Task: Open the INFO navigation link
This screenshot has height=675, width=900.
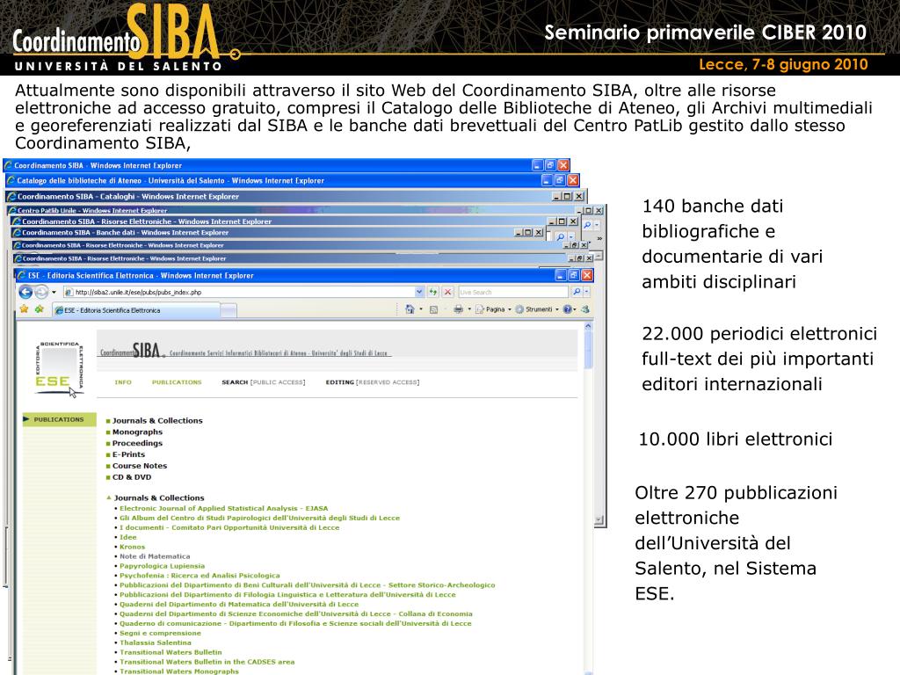Action: point(123,382)
